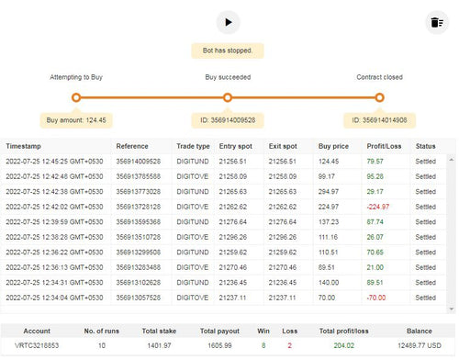This screenshot has height=360, width=459.
Task: Click the 294.97 buy price cell
Action: point(329,192)
